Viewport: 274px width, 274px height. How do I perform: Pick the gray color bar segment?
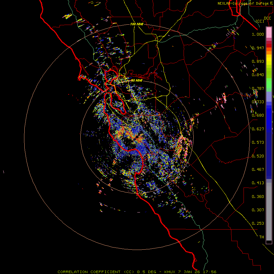(269, 212)
